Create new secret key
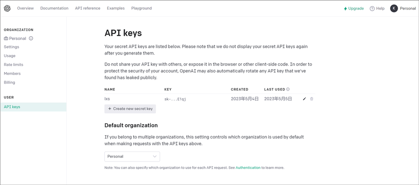The height and width of the screenshot is (185, 419). pos(130,109)
